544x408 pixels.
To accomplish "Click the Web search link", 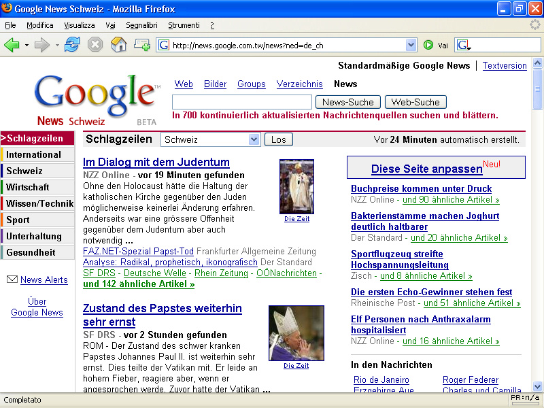I will [184, 84].
